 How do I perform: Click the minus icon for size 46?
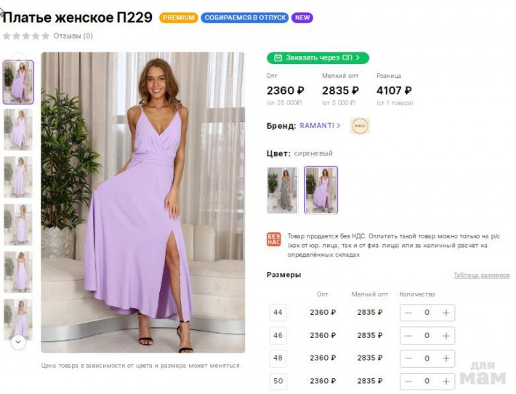[408, 336]
